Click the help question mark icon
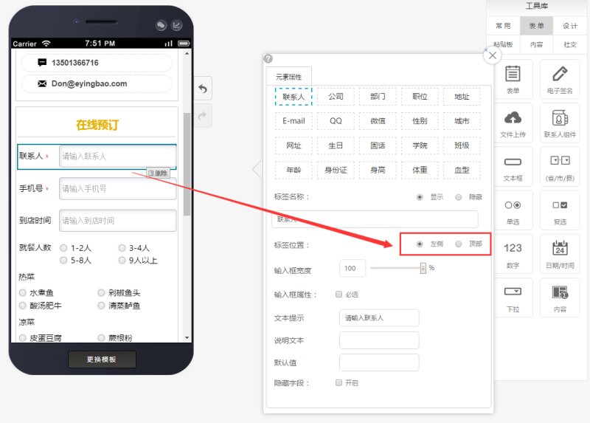590x423 pixels. pyautogui.click(x=268, y=58)
